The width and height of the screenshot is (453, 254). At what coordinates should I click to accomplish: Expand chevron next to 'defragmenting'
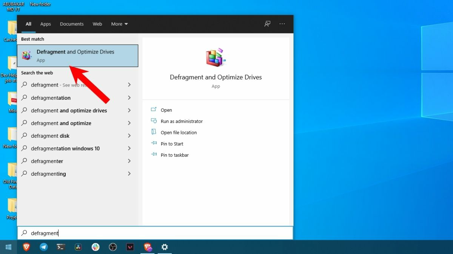pyautogui.click(x=129, y=173)
